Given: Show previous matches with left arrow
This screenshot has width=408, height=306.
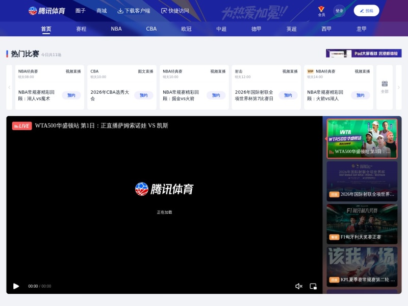Looking at the screenshot, I should click(x=9, y=87).
